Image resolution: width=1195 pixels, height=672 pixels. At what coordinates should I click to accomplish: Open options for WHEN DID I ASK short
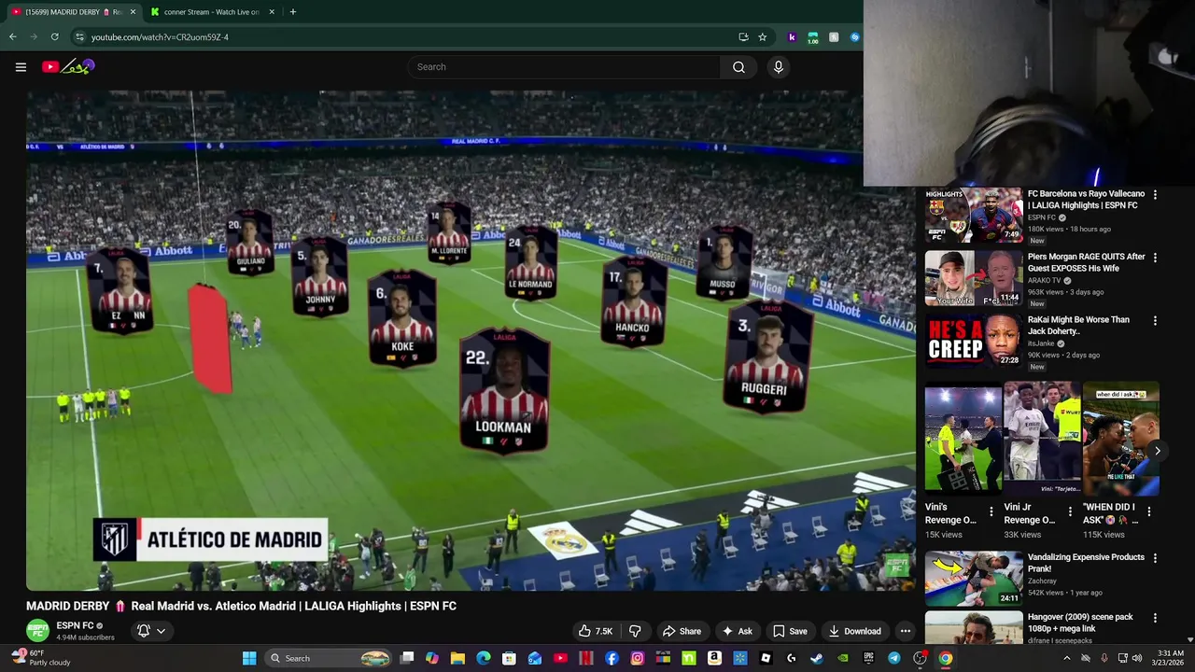1148,511
